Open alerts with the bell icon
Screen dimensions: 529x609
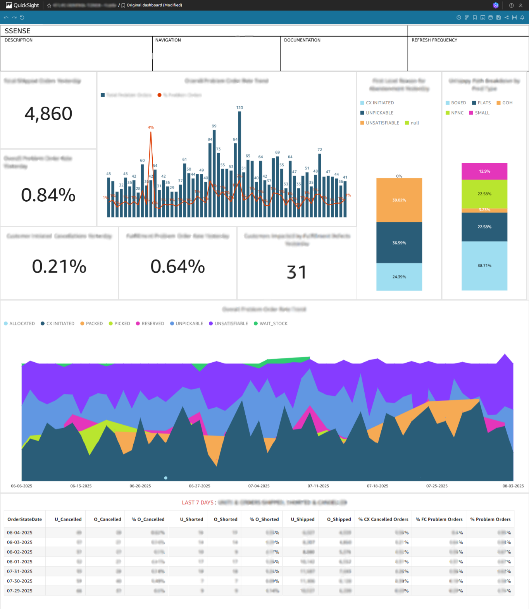coord(522,17)
